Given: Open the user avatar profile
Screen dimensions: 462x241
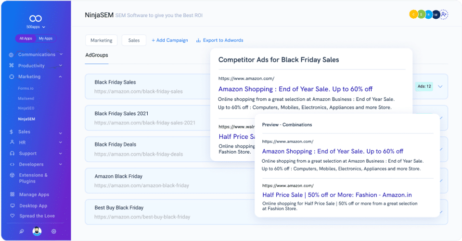Looking at the screenshot, I should point(37,231).
